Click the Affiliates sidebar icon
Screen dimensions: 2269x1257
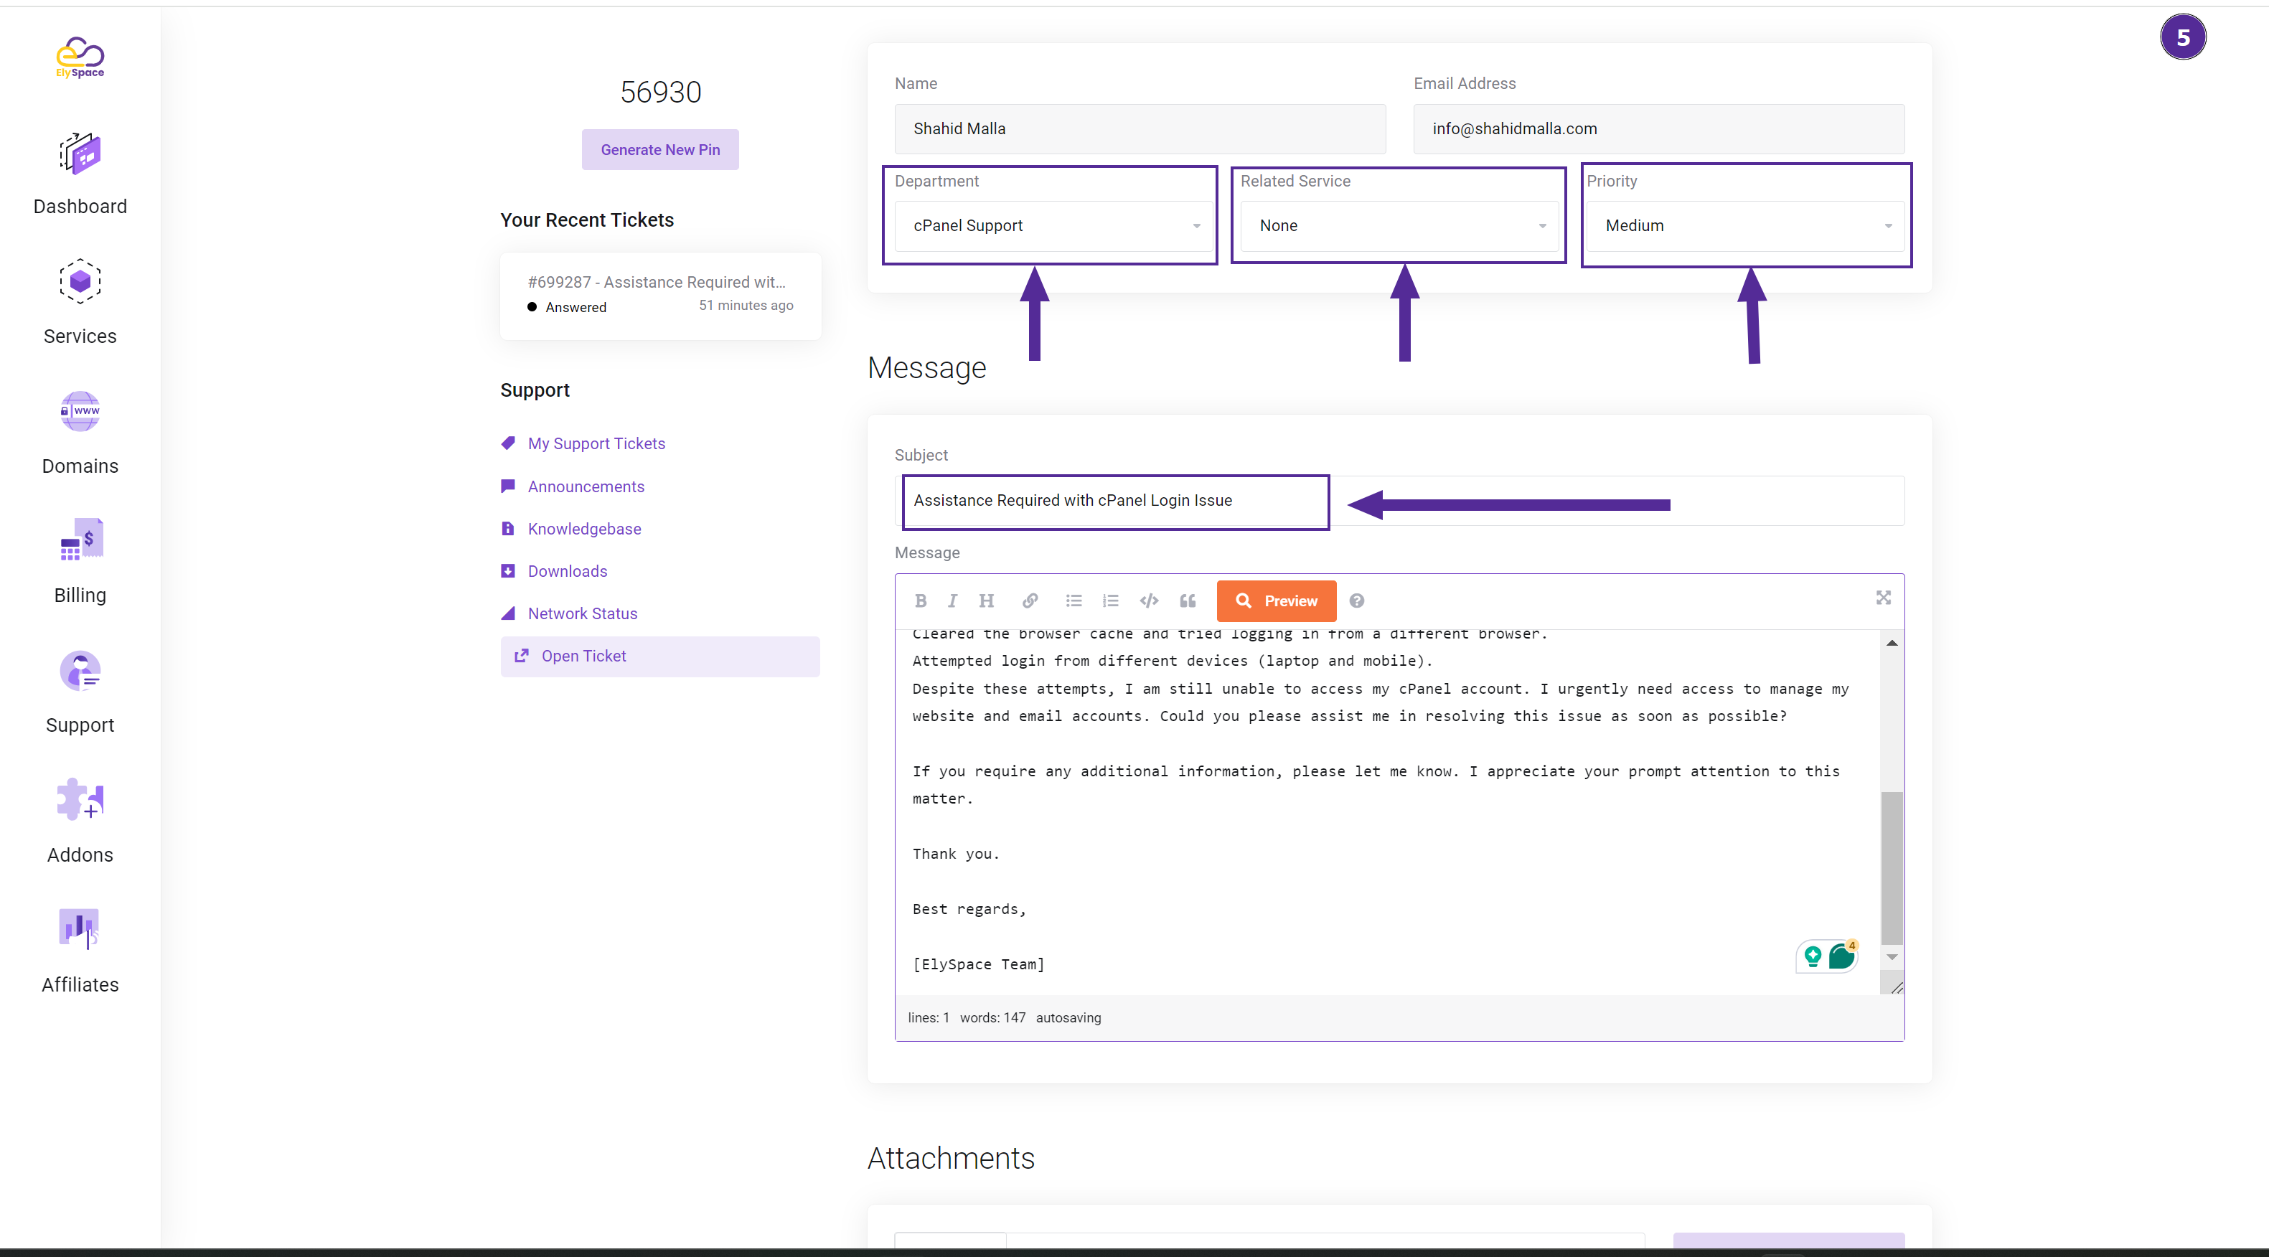click(x=80, y=929)
